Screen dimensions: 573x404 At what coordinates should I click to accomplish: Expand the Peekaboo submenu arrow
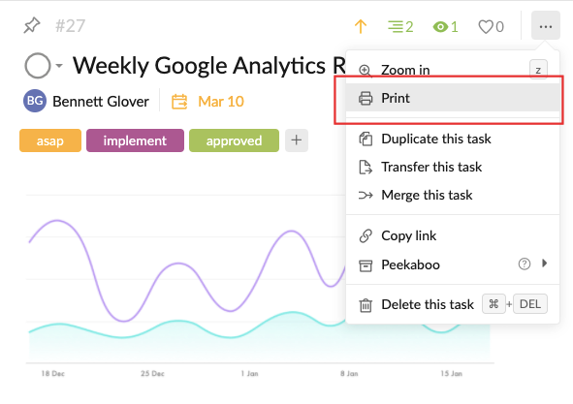tap(545, 264)
